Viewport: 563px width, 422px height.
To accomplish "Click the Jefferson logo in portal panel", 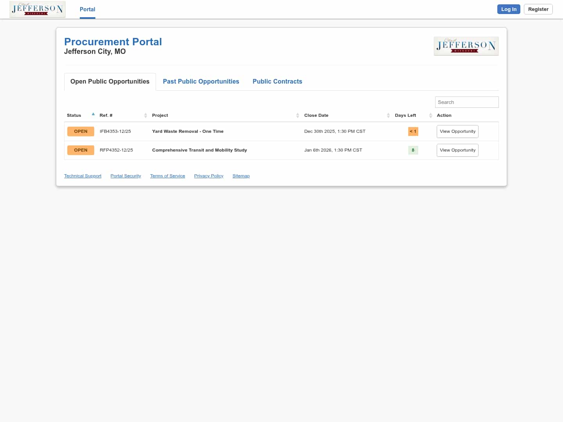I will pyautogui.click(x=466, y=46).
